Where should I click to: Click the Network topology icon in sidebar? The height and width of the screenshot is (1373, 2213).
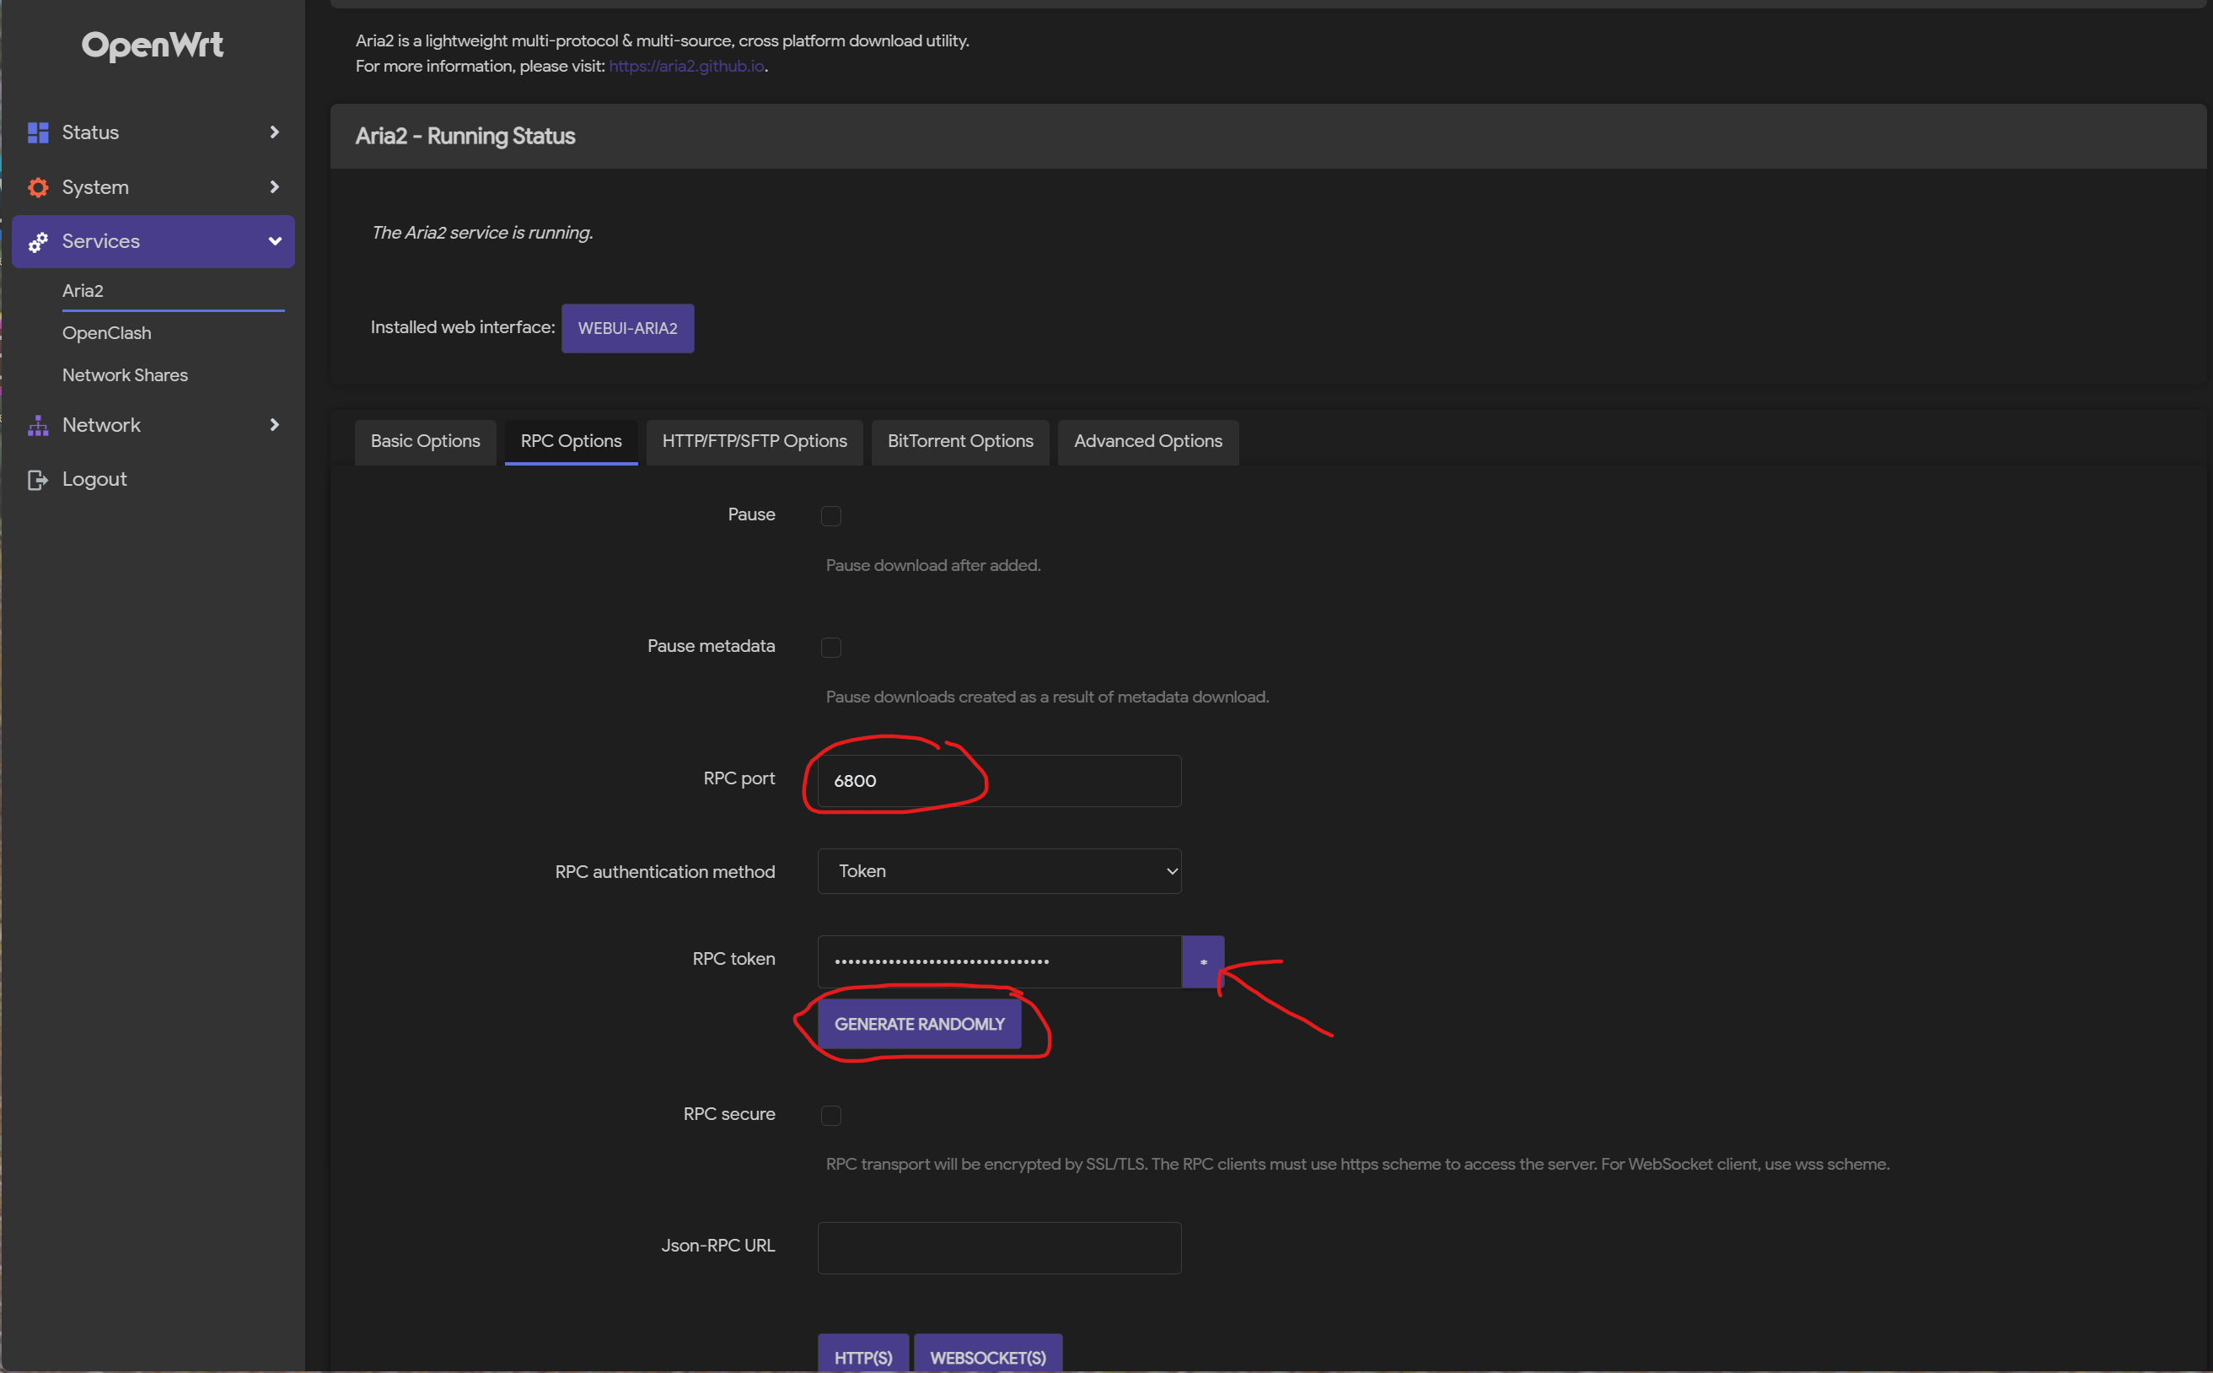tap(38, 425)
